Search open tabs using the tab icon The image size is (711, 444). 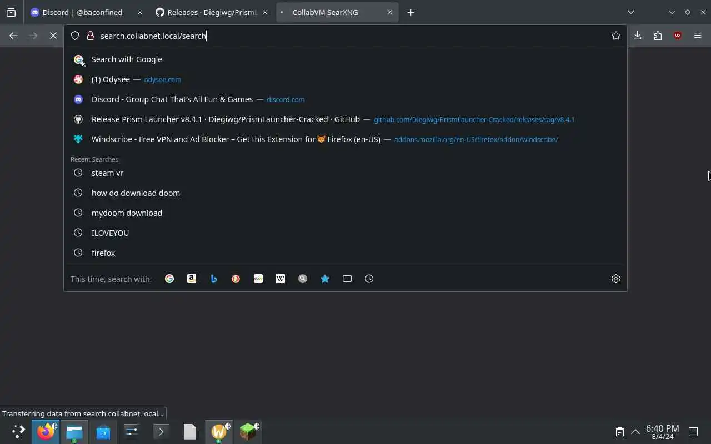(x=347, y=279)
